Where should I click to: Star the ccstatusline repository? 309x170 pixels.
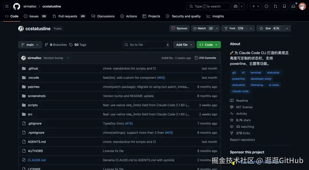coord(270,28)
